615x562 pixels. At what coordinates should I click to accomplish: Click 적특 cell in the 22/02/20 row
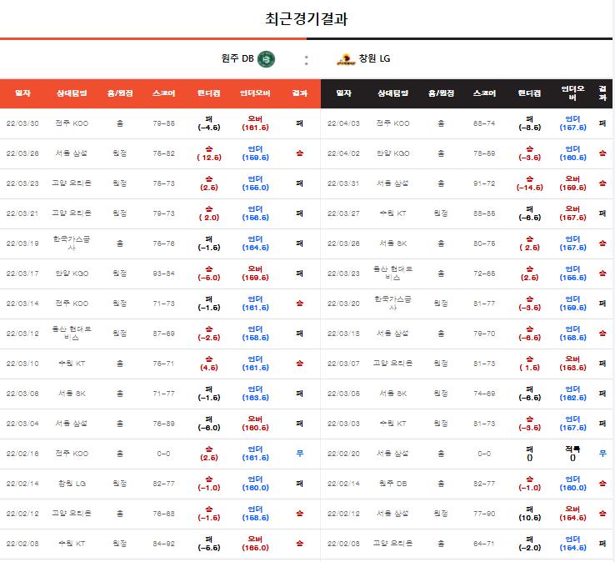coord(572,454)
